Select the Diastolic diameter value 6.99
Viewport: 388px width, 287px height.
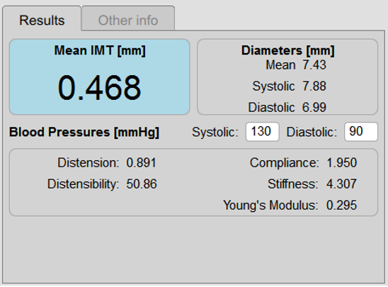pos(314,108)
